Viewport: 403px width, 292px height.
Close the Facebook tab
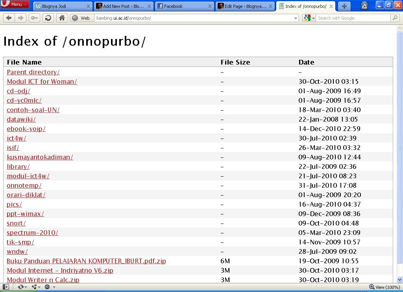[x=210, y=6]
